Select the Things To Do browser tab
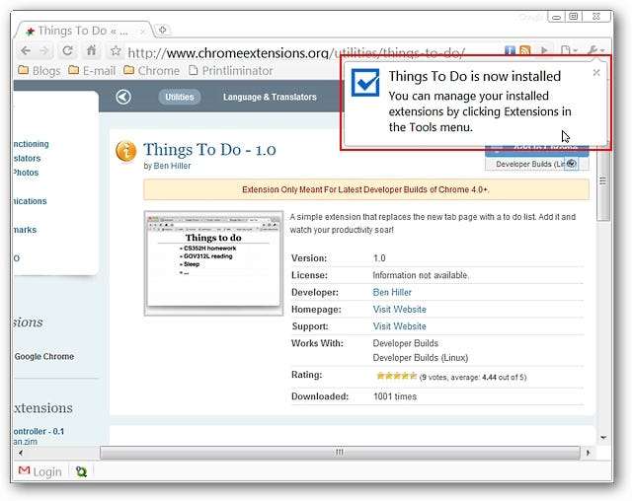632x501 pixels. [83, 31]
